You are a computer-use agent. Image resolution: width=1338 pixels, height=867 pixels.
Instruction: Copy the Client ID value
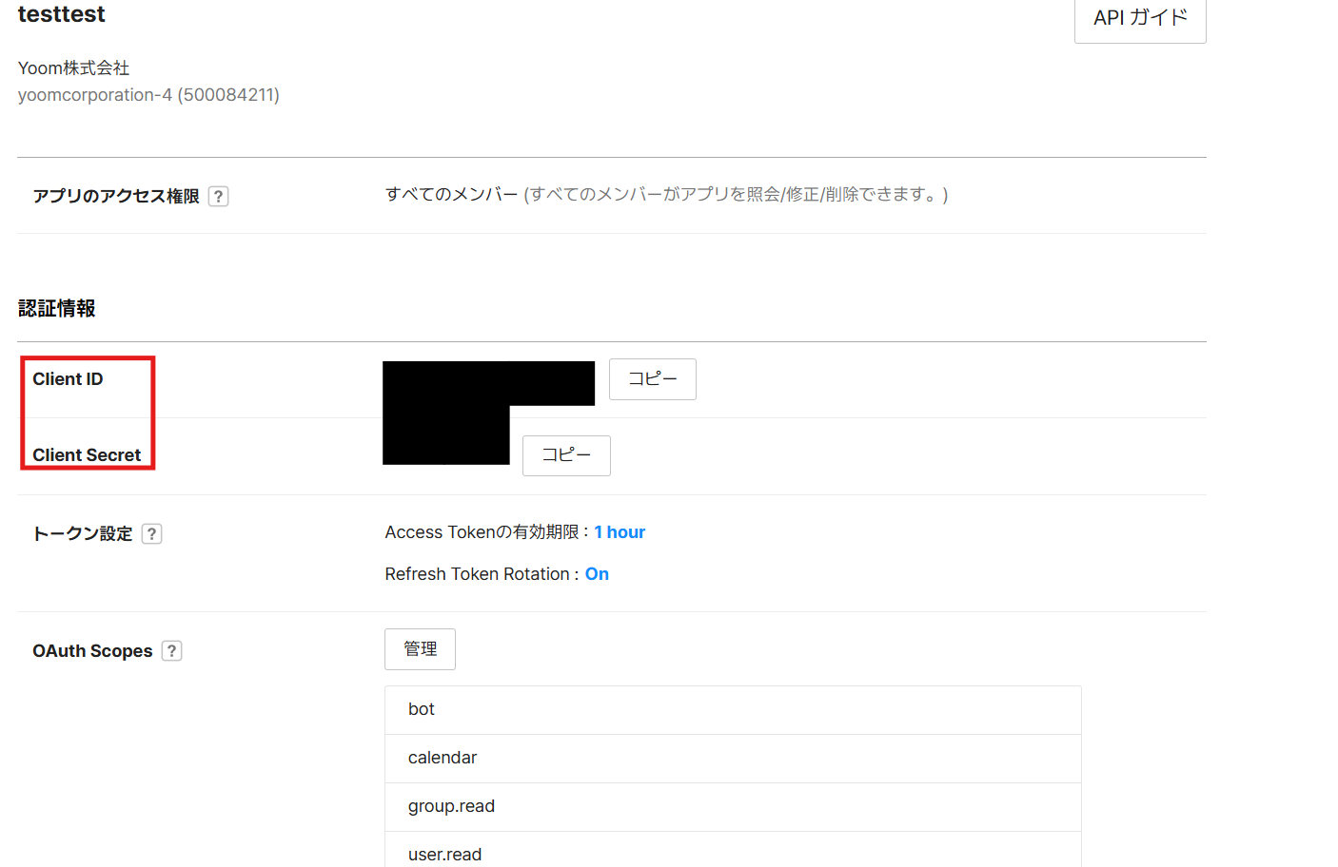tap(652, 379)
